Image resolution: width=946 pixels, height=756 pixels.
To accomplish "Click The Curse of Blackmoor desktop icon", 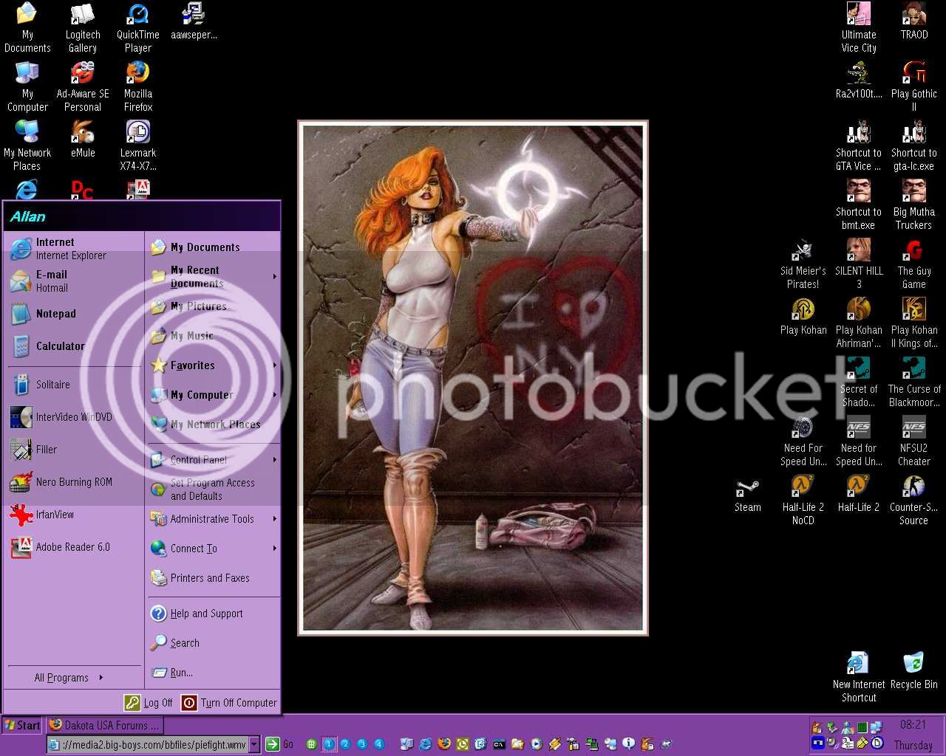I will pos(914,382).
